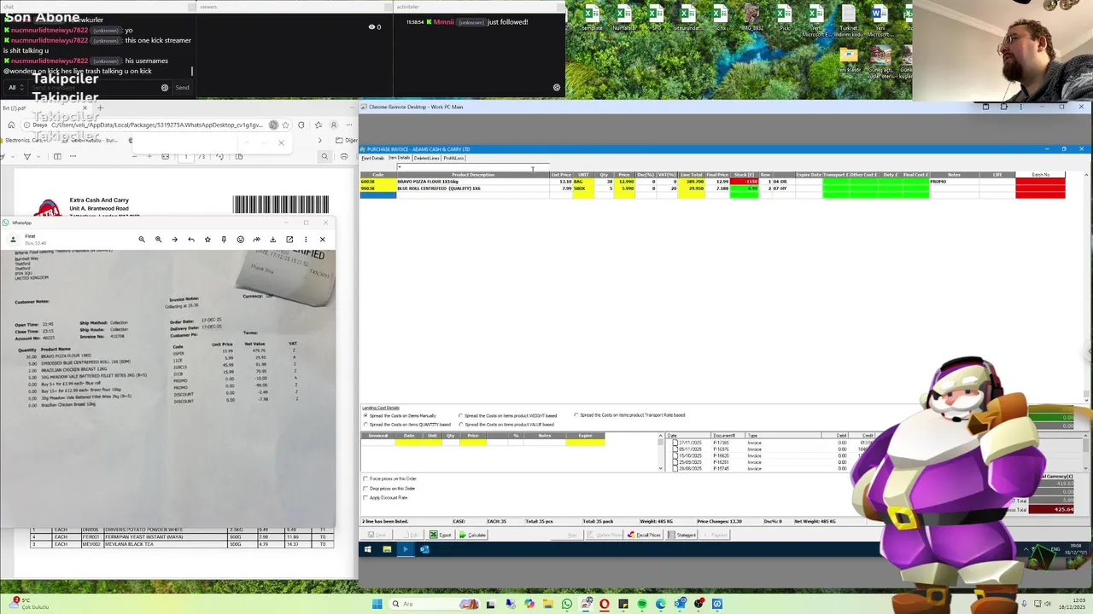Screen dimensions: 1093x614
Task: Open WhatsApp viewer more options menu
Action: (x=306, y=240)
